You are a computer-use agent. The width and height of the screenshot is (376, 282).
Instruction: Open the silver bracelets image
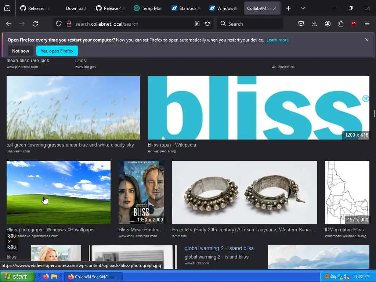point(245,192)
